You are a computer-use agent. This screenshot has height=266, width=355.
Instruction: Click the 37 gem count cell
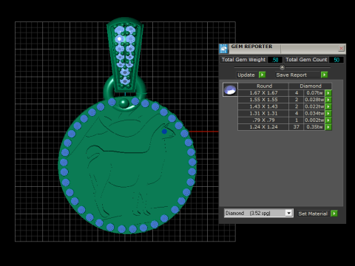pos(297,127)
